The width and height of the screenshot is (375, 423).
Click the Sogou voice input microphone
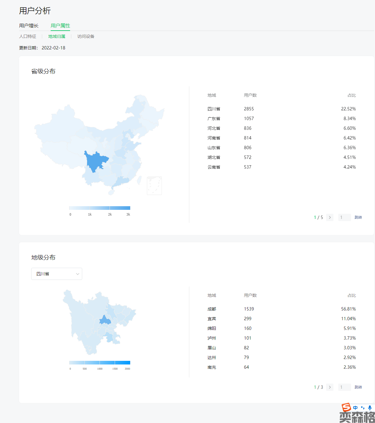pyautogui.click(x=370, y=408)
